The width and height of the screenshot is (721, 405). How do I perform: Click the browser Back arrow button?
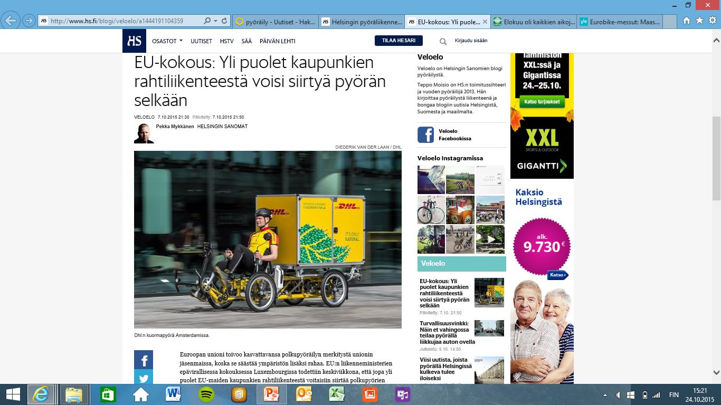click(11, 21)
